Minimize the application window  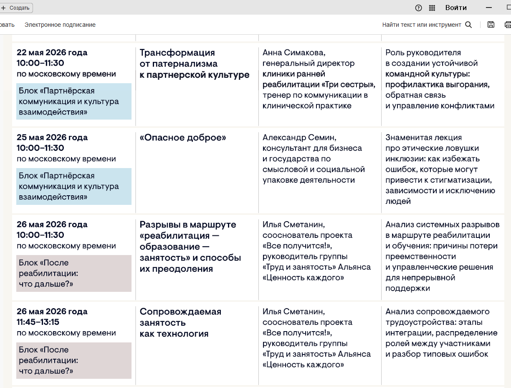click(x=489, y=8)
